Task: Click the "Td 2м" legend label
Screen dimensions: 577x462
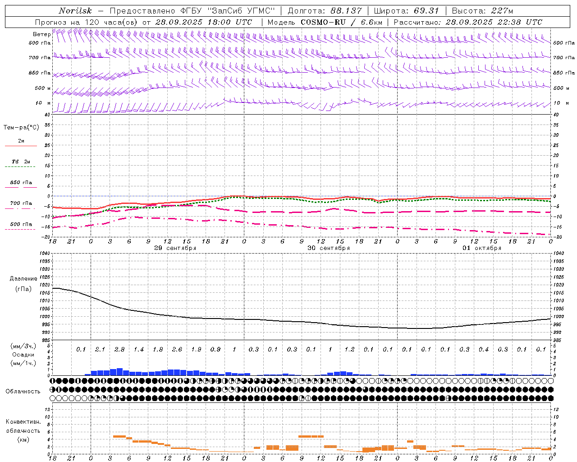Action: point(21,162)
